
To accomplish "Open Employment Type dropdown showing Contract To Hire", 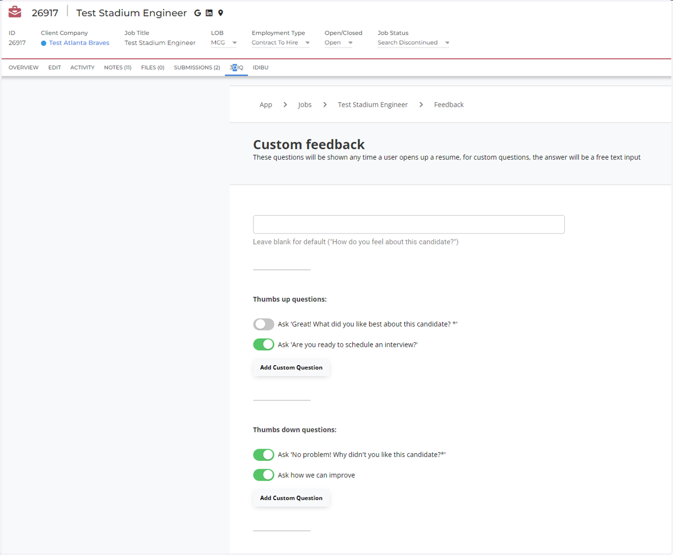I will (x=281, y=43).
